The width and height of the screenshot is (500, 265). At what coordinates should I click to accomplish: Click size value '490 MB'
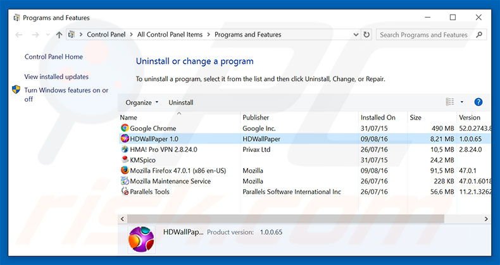click(443, 128)
